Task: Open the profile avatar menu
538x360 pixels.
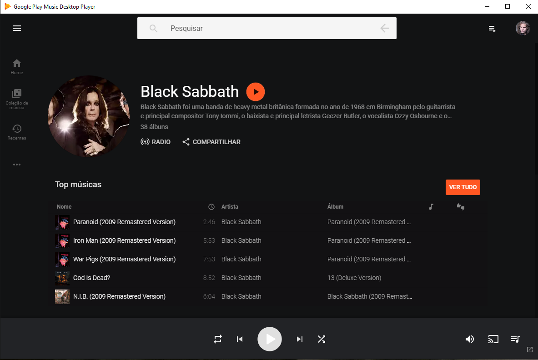Action: click(x=523, y=28)
